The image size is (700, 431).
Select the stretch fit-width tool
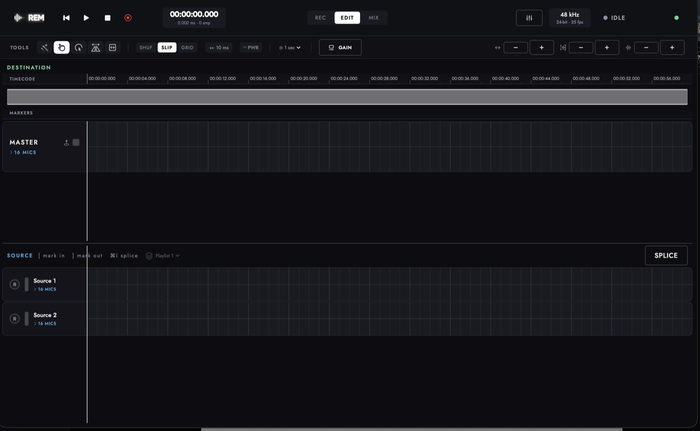[x=112, y=48]
